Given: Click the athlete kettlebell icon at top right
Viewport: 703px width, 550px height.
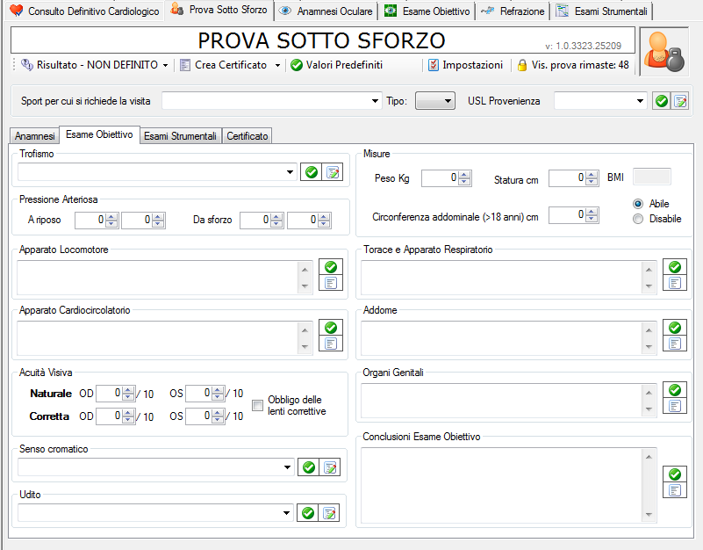Looking at the screenshot, I should tap(664, 54).
